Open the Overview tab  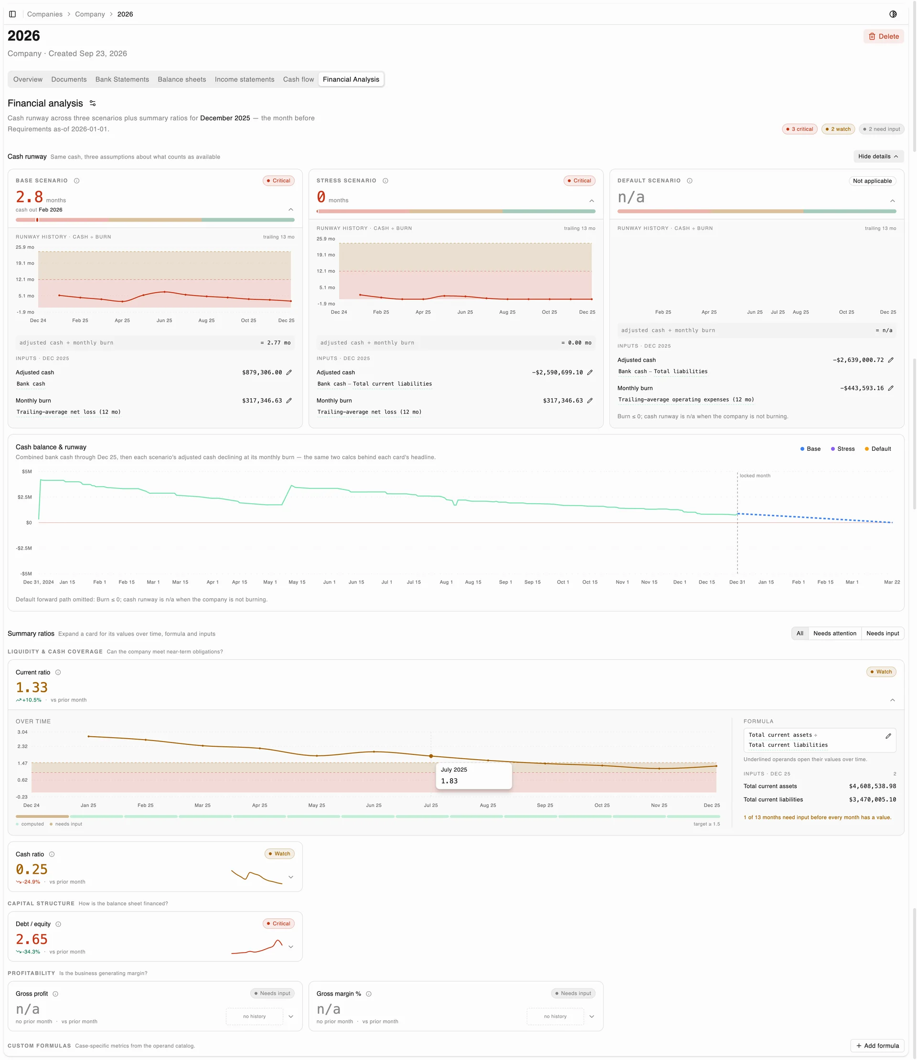[x=28, y=79]
